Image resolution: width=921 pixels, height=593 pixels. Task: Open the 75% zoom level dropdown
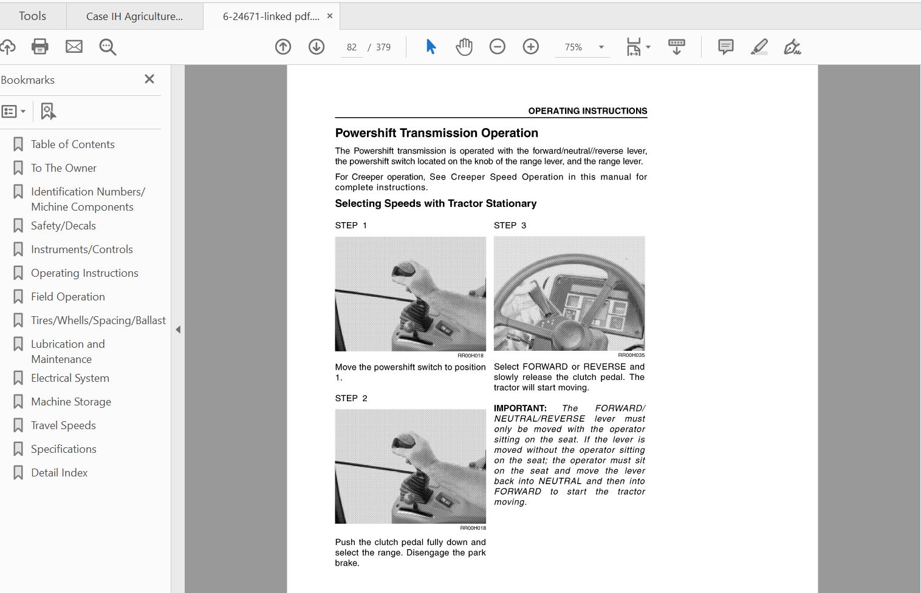tap(601, 47)
